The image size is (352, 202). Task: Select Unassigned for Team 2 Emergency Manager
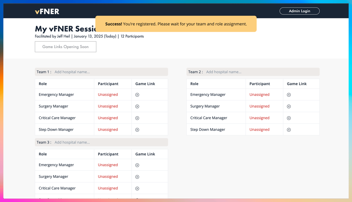260,95
